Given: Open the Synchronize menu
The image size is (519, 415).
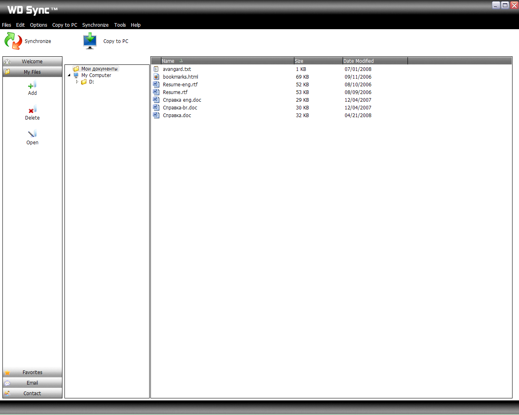Looking at the screenshot, I should tap(95, 25).
